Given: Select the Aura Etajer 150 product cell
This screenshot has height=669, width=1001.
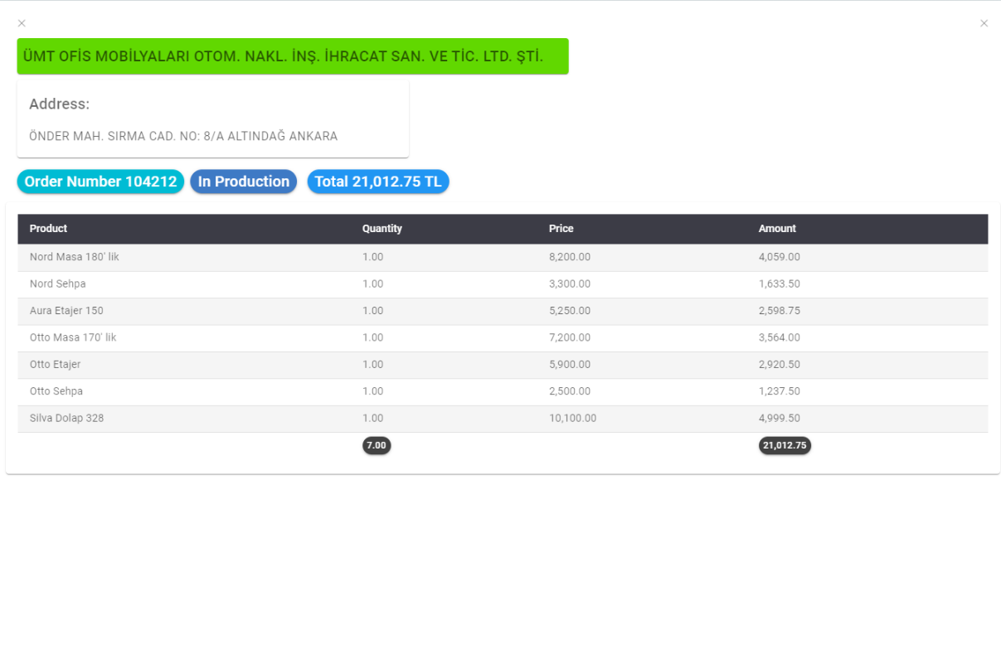Looking at the screenshot, I should tap(66, 311).
